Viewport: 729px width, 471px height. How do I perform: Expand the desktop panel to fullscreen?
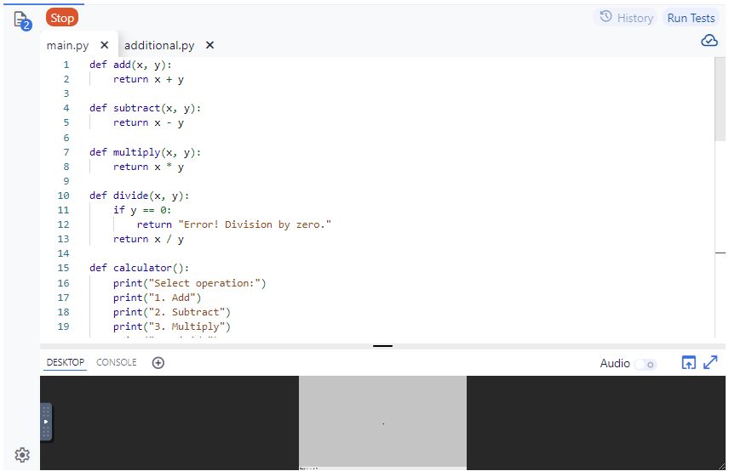tap(710, 362)
